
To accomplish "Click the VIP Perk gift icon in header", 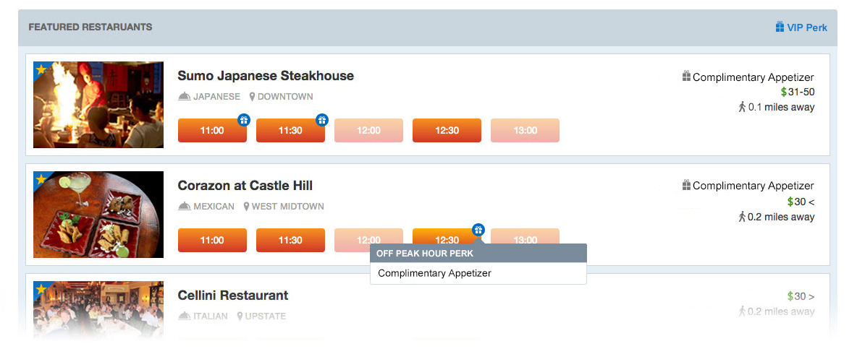I will point(780,27).
